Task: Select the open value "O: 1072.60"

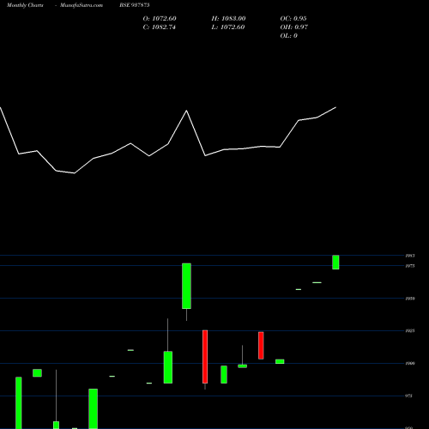Action: click(160, 19)
